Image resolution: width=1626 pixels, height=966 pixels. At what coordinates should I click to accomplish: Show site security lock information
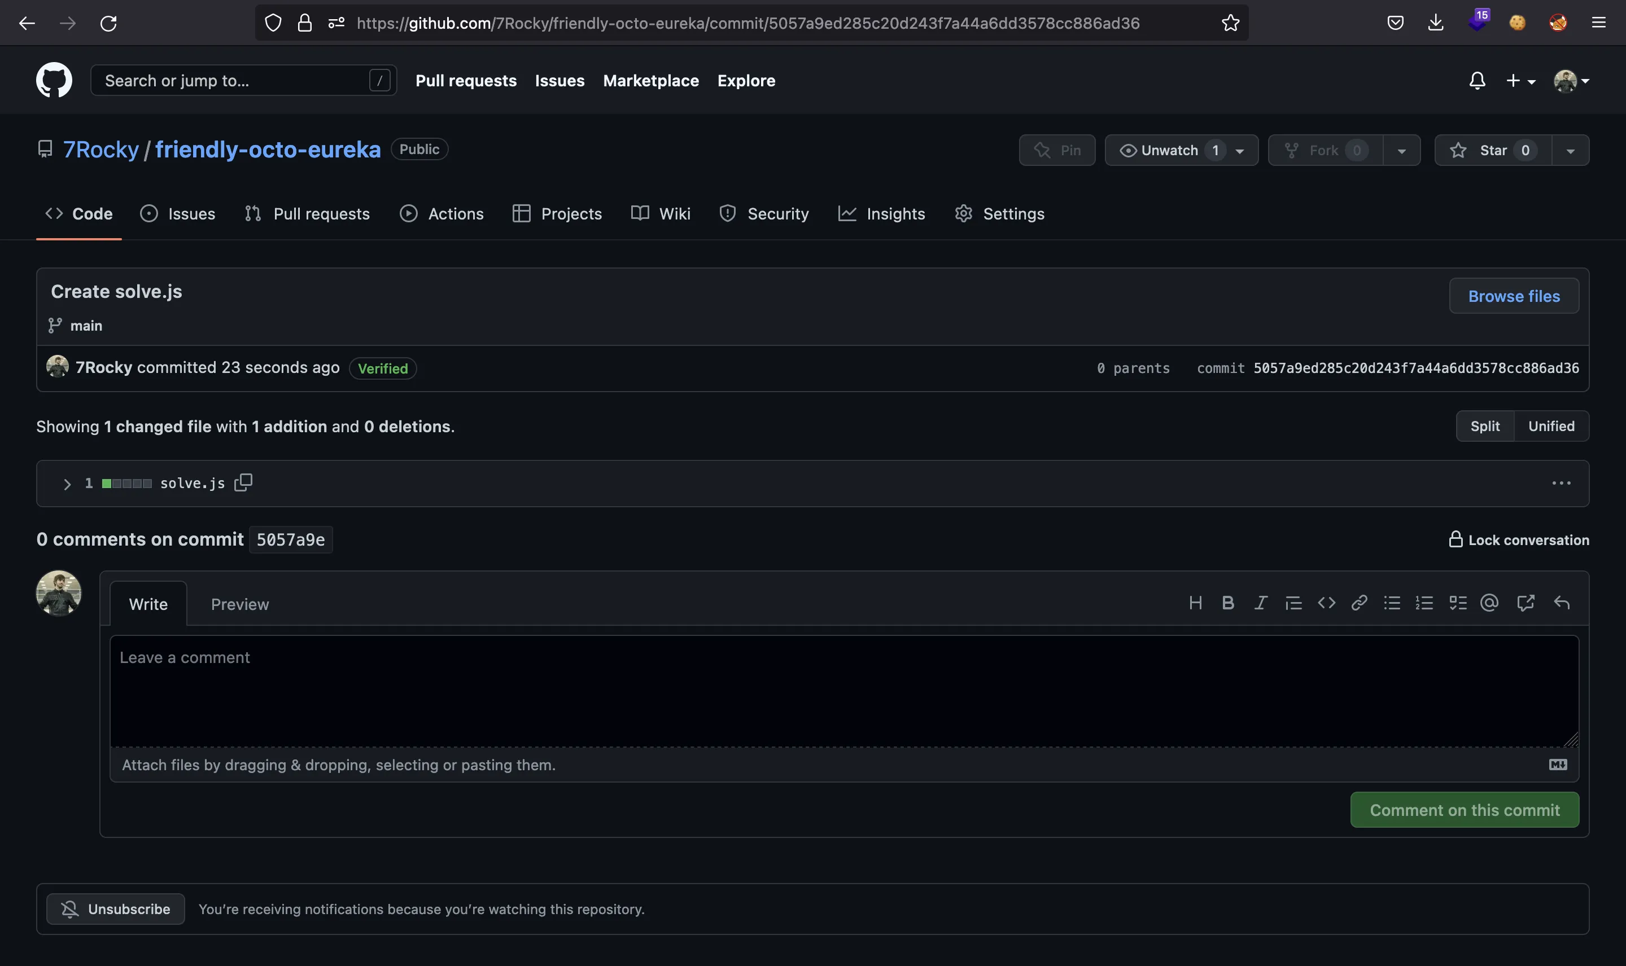[x=304, y=23]
